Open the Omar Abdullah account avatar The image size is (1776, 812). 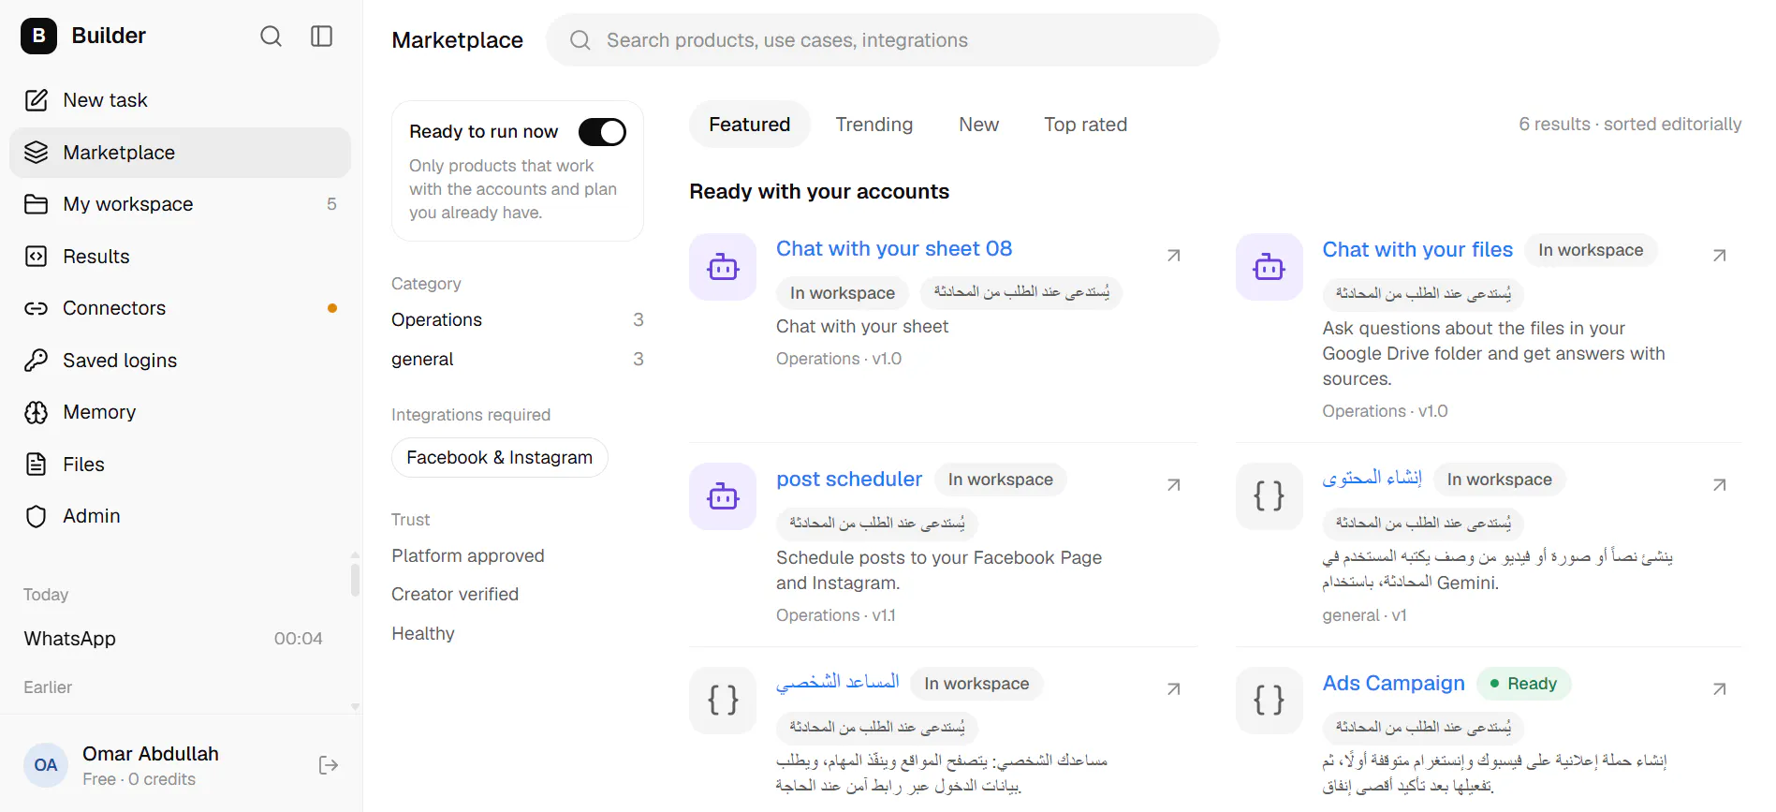point(46,765)
